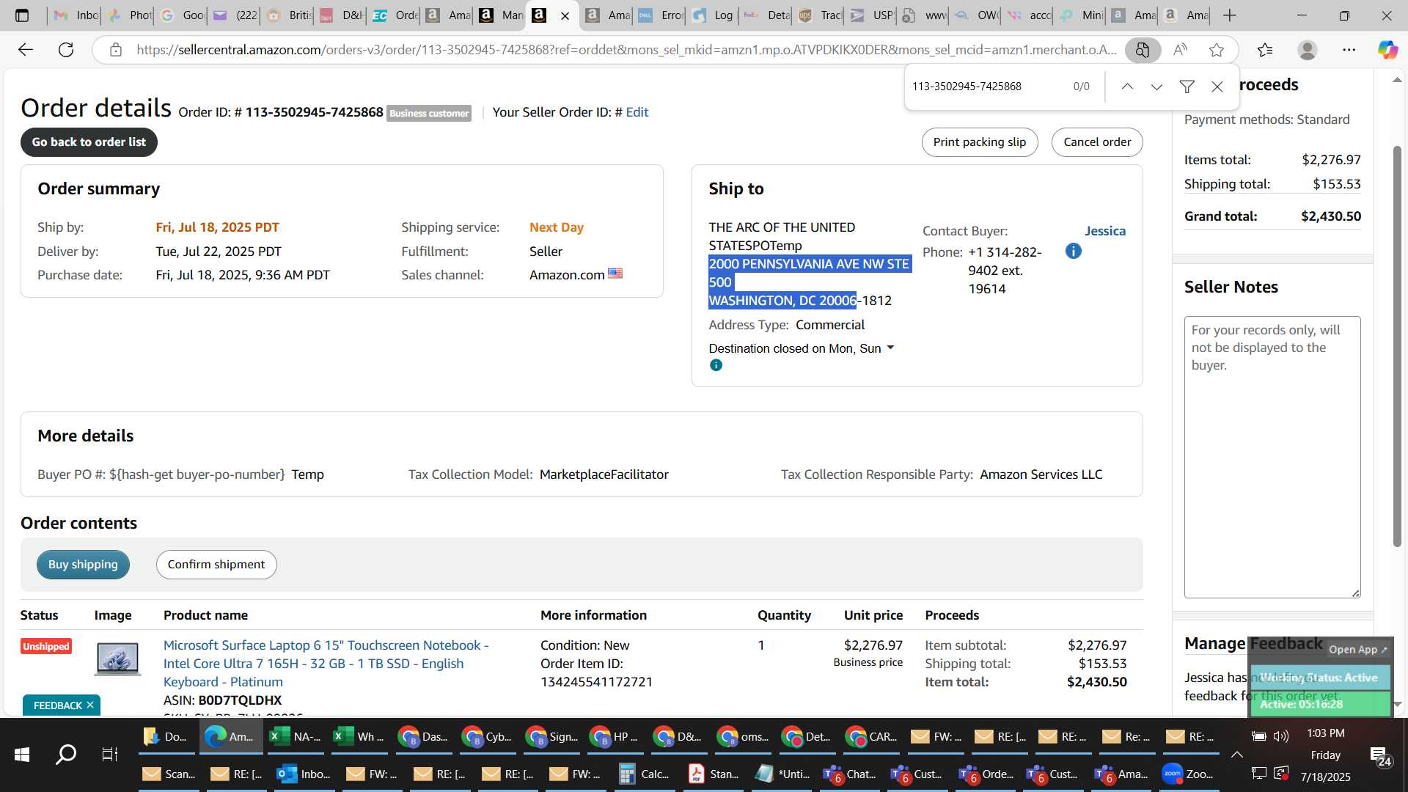Close the FEEDBACK tab with X

click(x=90, y=705)
